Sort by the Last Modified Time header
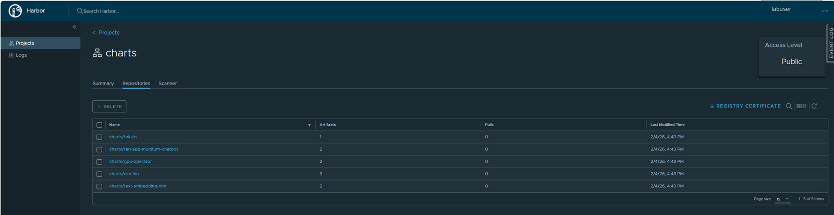 click(x=667, y=125)
